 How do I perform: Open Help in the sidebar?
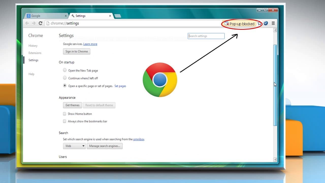coord(31,74)
